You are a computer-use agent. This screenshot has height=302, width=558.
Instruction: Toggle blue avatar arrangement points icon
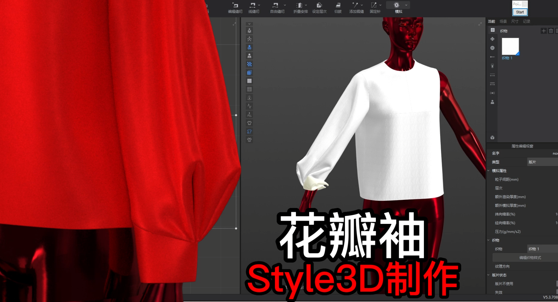[x=249, y=47]
